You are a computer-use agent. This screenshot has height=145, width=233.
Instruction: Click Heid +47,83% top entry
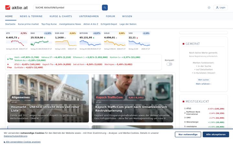pos(27,57)
